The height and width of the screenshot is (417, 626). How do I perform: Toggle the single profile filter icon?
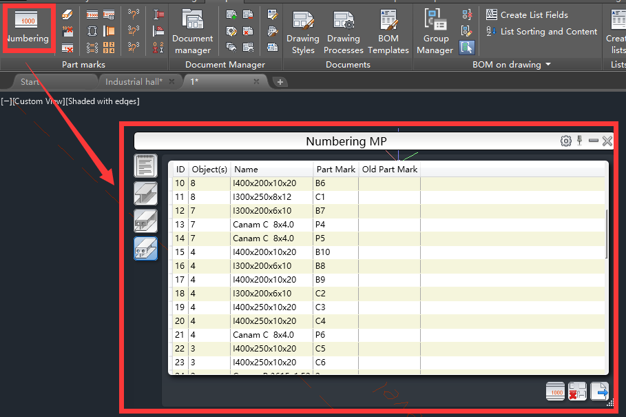146,193
